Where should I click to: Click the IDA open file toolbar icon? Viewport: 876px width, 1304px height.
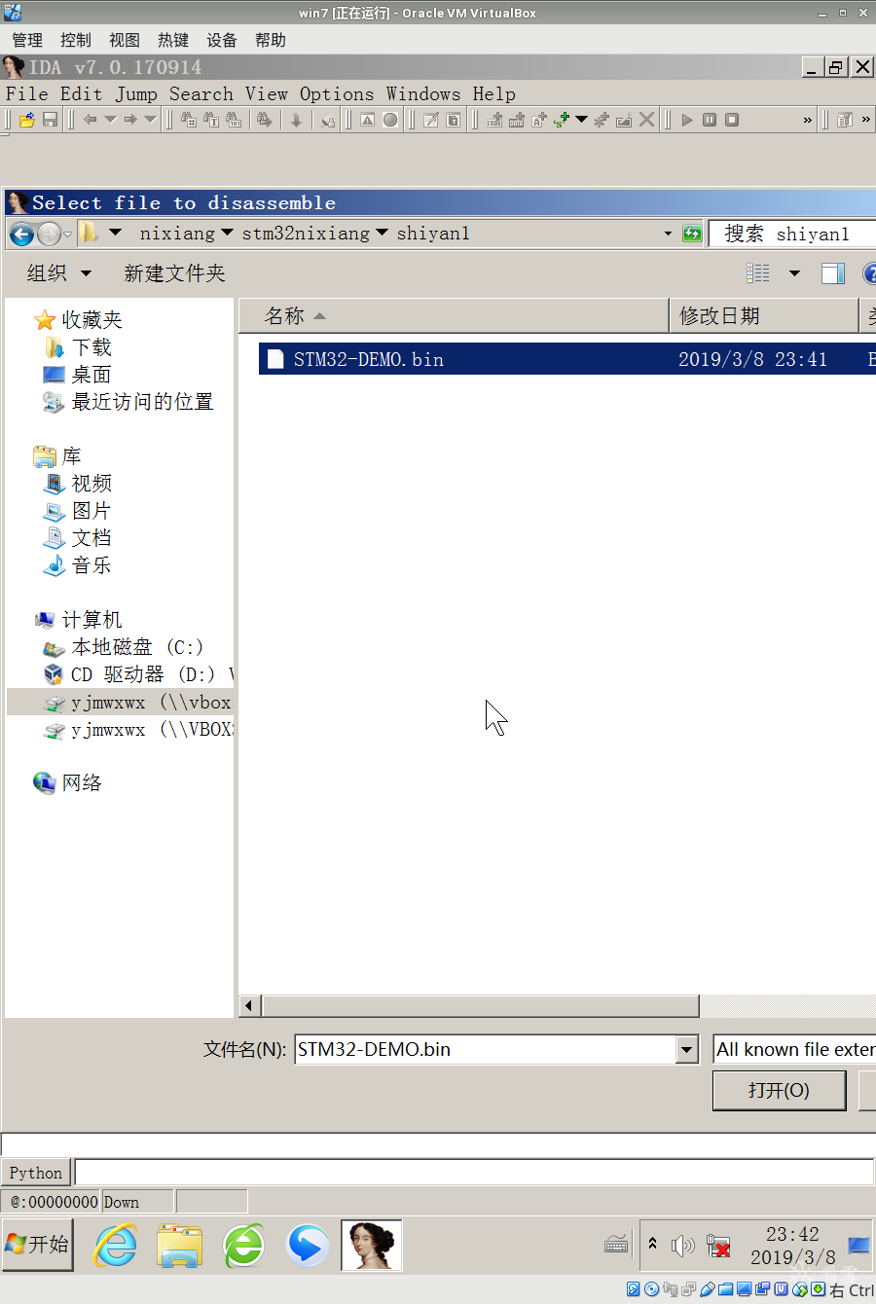pyautogui.click(x=27, y=120)
